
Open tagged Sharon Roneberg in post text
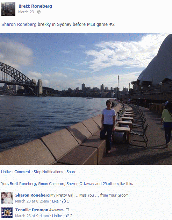click(19, 24)
